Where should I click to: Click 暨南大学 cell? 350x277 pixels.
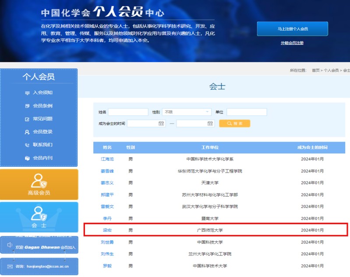[x=210, y=218]
